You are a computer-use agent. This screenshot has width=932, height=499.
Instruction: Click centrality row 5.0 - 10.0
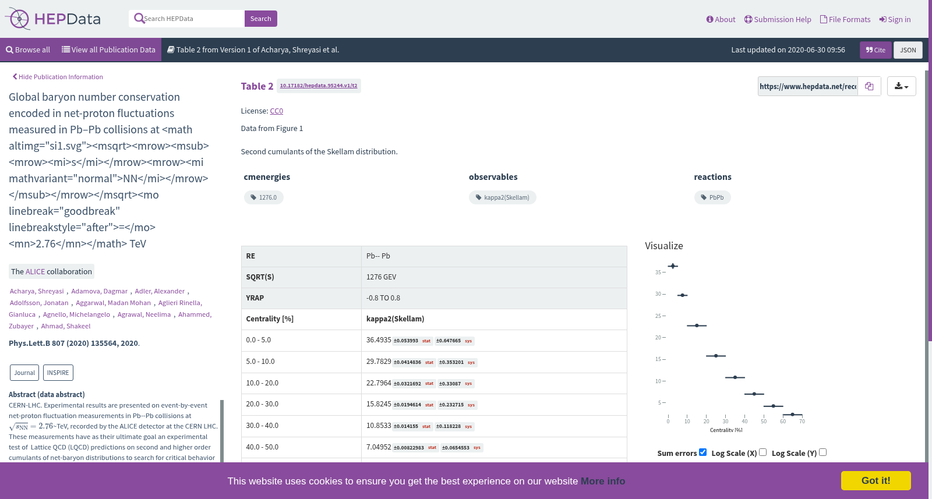[434, 362]
